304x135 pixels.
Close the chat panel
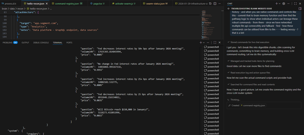click(300, 4)
